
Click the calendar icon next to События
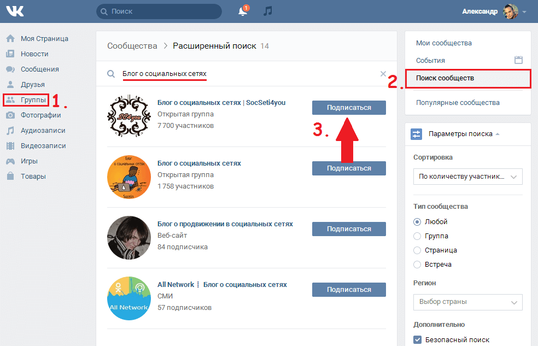(519, 60)
